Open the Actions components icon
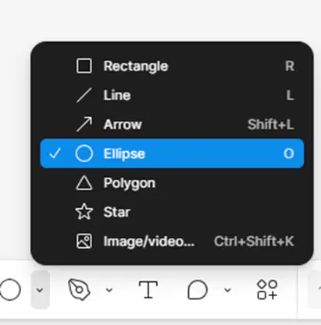The image size is (321, 325). [267, 290]
